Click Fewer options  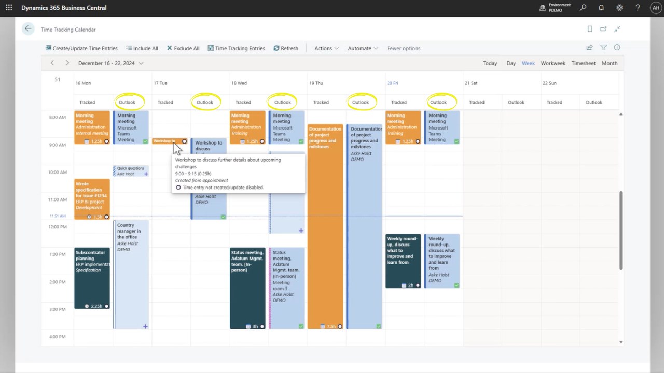coord(404,48)
